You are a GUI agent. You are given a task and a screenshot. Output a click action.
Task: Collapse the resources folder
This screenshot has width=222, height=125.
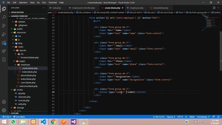tap(21, 32)
